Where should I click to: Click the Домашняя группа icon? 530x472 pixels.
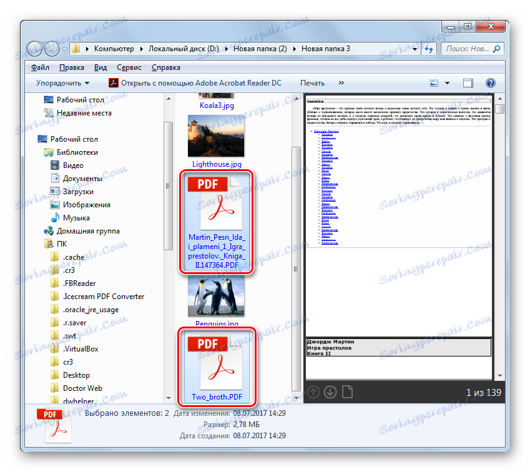(49, 231)
